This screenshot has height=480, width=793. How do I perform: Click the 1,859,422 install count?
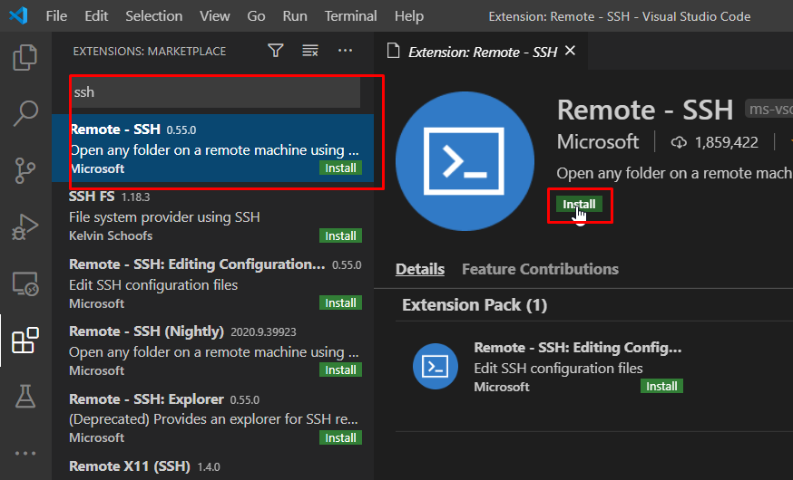[x=715, y=143]
